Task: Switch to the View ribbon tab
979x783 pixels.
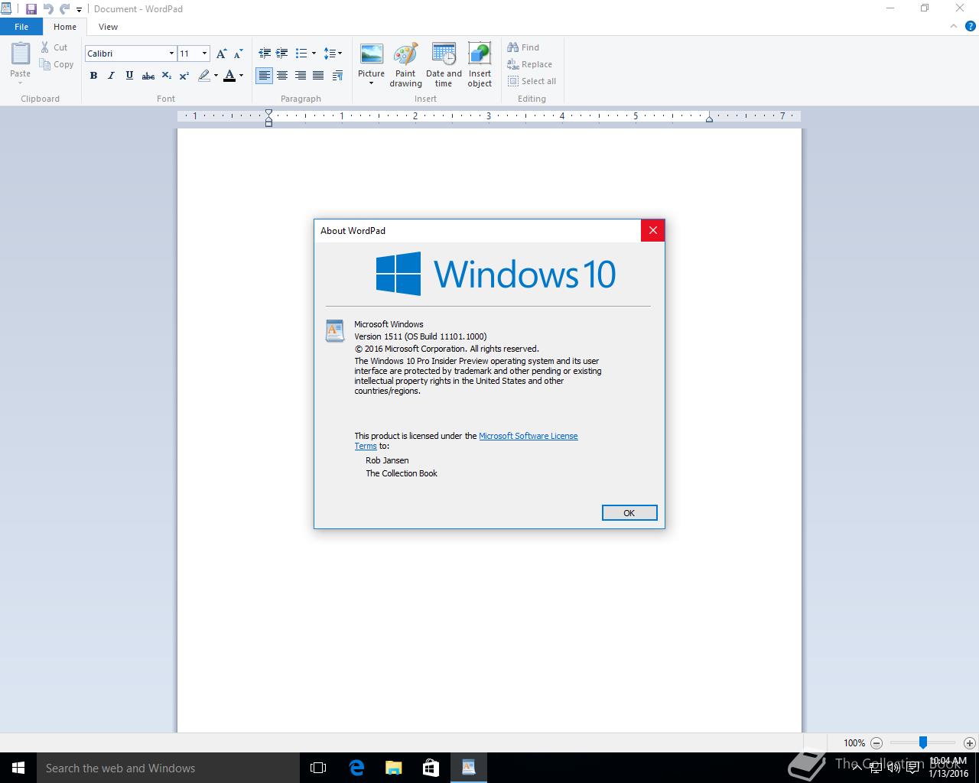Action: pyautogui.click(x=108, y=27)
